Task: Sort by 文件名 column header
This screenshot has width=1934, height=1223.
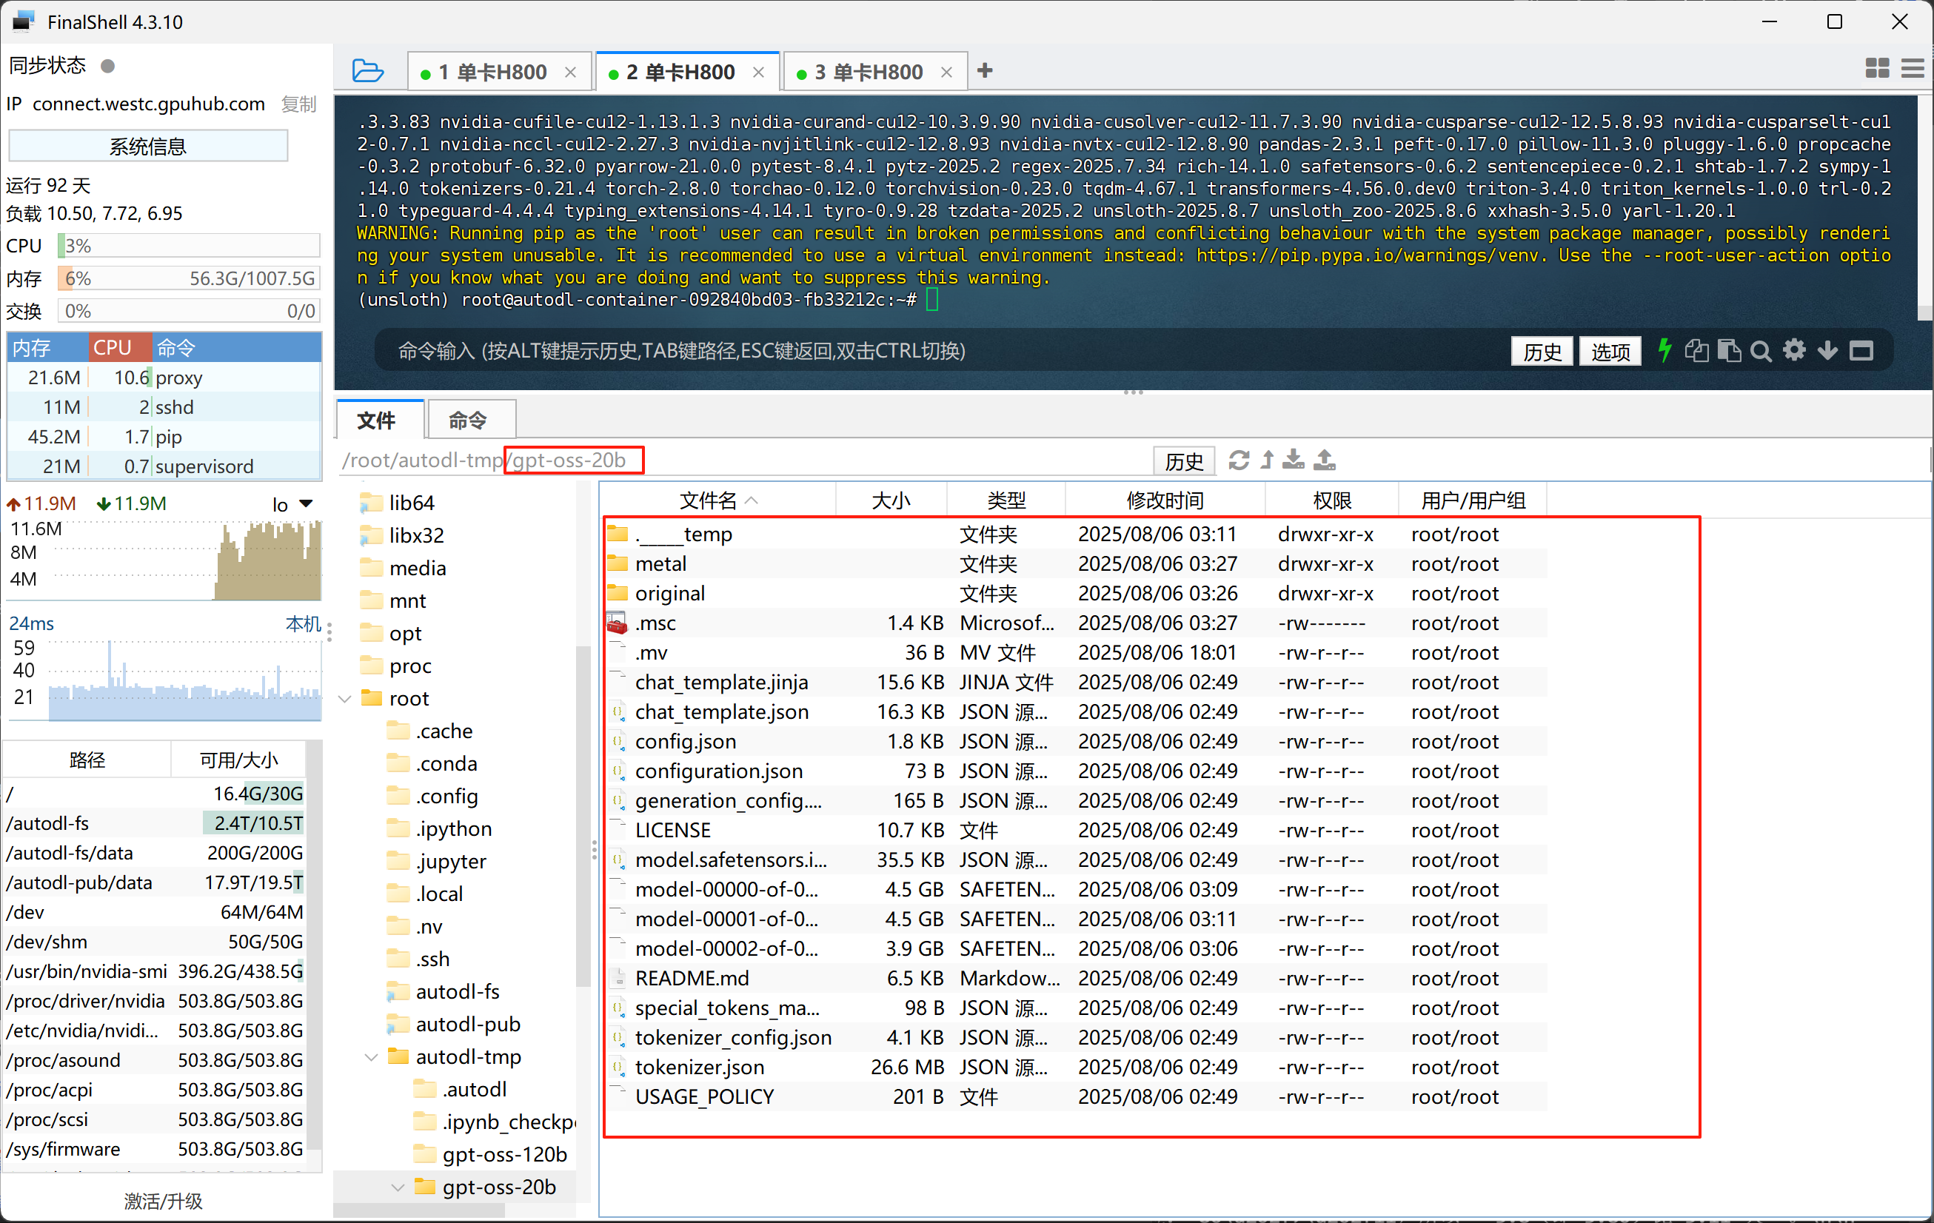Action: tap(718, 500)
